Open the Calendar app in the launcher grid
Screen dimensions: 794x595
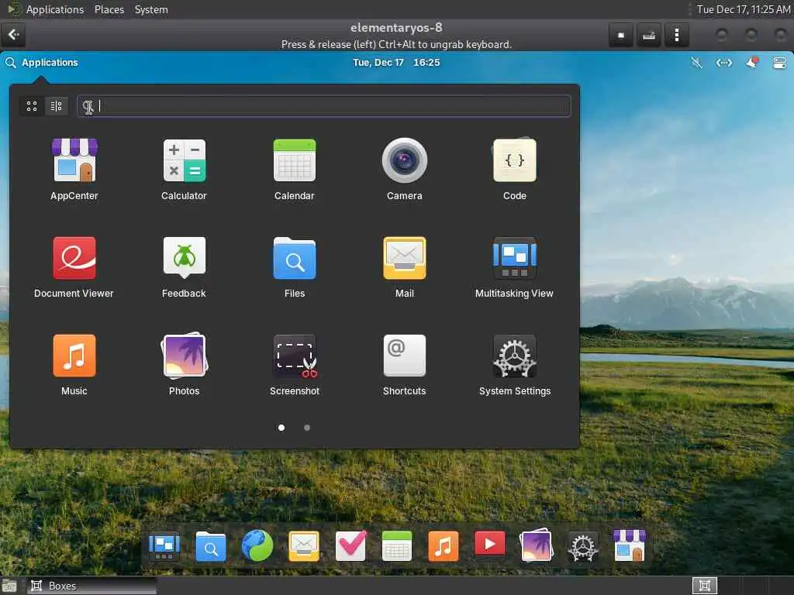pos(294,170)
